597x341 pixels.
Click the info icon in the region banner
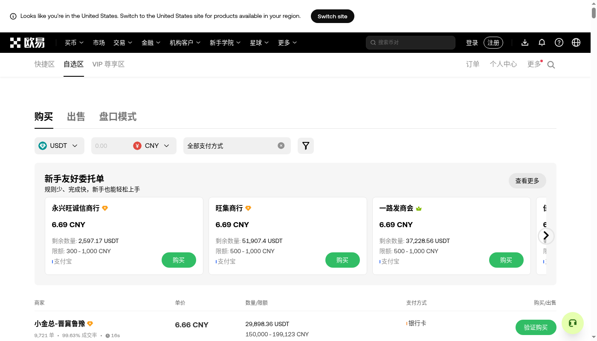pyautogui.click(x=13, y=16)
